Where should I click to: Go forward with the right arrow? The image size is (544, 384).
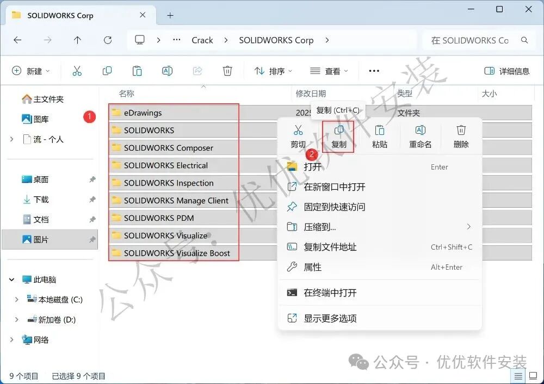tap(47, 40)
